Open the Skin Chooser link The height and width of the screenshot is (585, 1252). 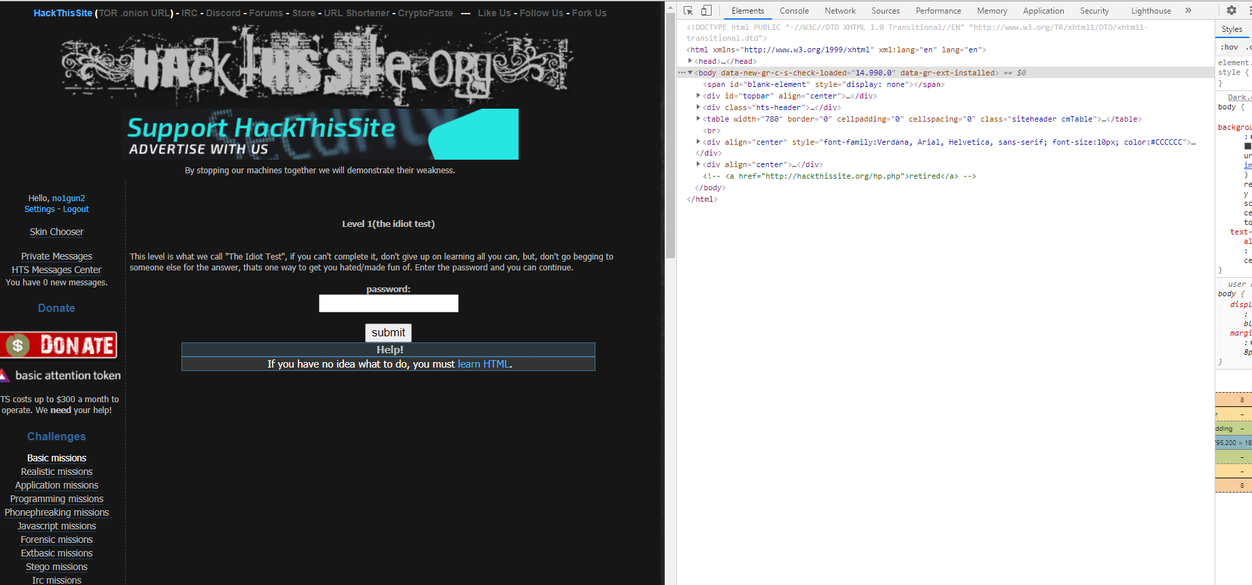[x=56, y=232]
